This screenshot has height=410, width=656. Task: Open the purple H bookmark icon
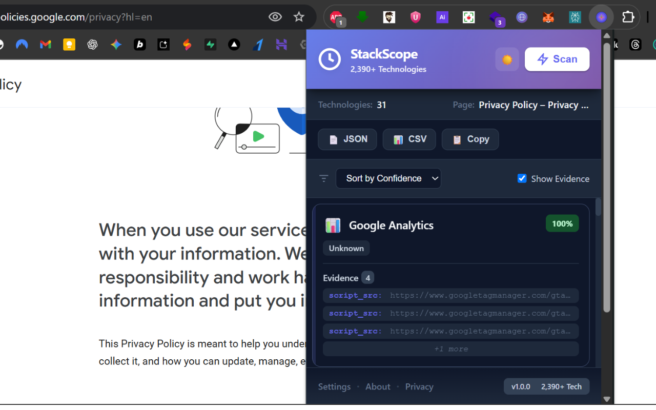click(x=281, y=45)
